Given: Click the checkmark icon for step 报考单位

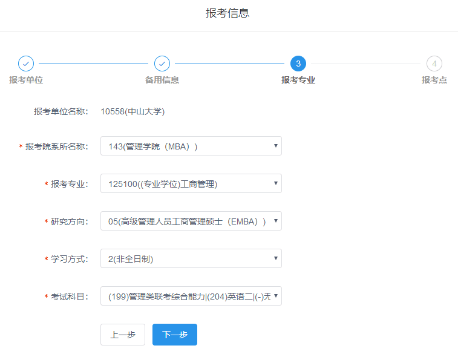Looking at the screenshot, I should point(26,64).
